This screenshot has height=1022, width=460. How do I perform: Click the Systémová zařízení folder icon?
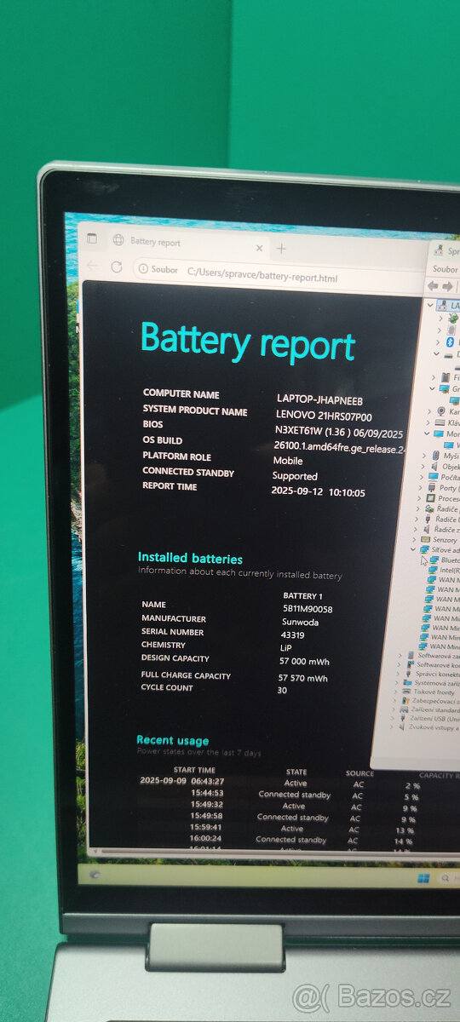point(407,683)
